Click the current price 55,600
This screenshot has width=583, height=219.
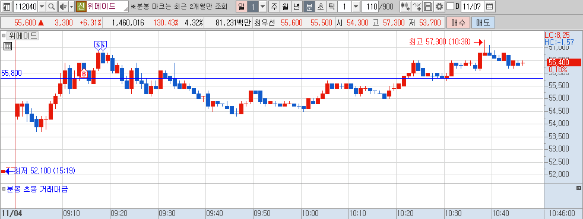pyautogui.click(x=26, y=22)
